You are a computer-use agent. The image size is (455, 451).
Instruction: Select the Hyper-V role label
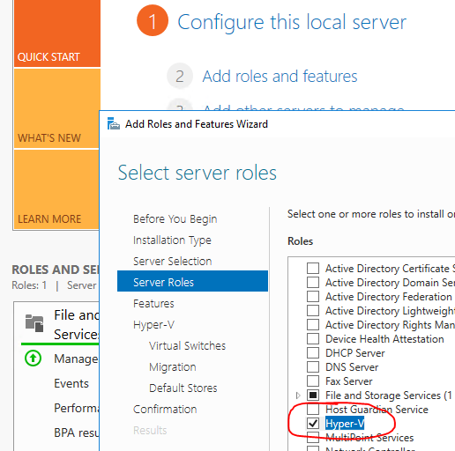(x=345, y=424)
